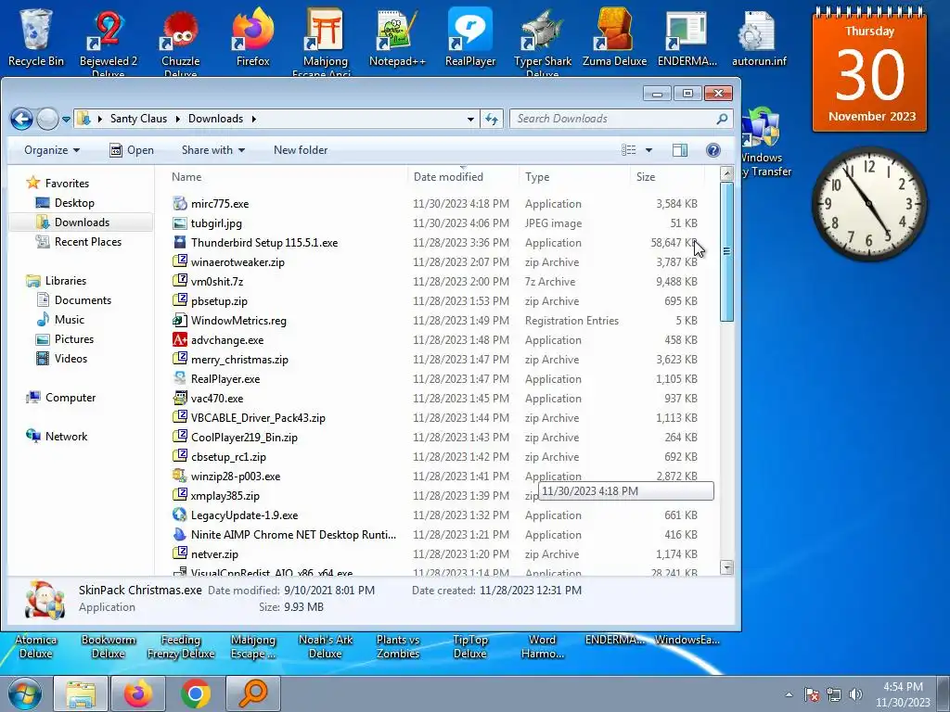Open Google Chrome from taskbar
Viewport: 950px width, 712px height.
(x=195, y=693)
